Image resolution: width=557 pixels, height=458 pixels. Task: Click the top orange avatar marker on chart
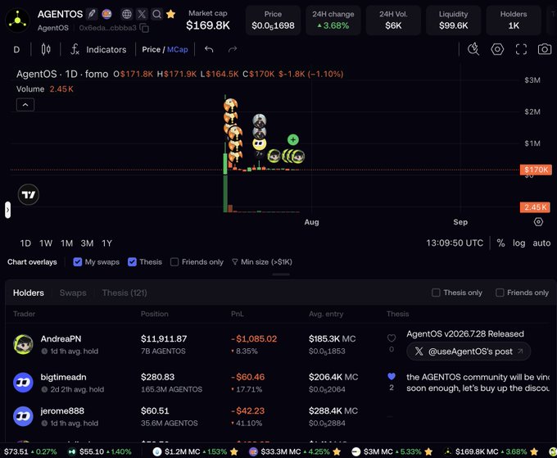230,105
